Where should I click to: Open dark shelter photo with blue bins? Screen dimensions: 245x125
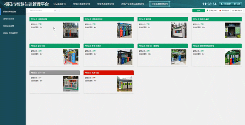click(x=125, y=57)
